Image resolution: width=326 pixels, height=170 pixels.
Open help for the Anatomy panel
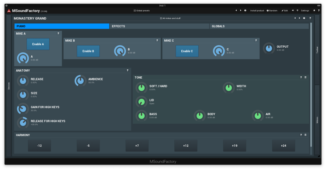click(x=127, y=70)
